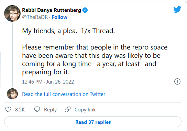
Task: Open the @TheRaDR handle
Action: tap(35, 17)
